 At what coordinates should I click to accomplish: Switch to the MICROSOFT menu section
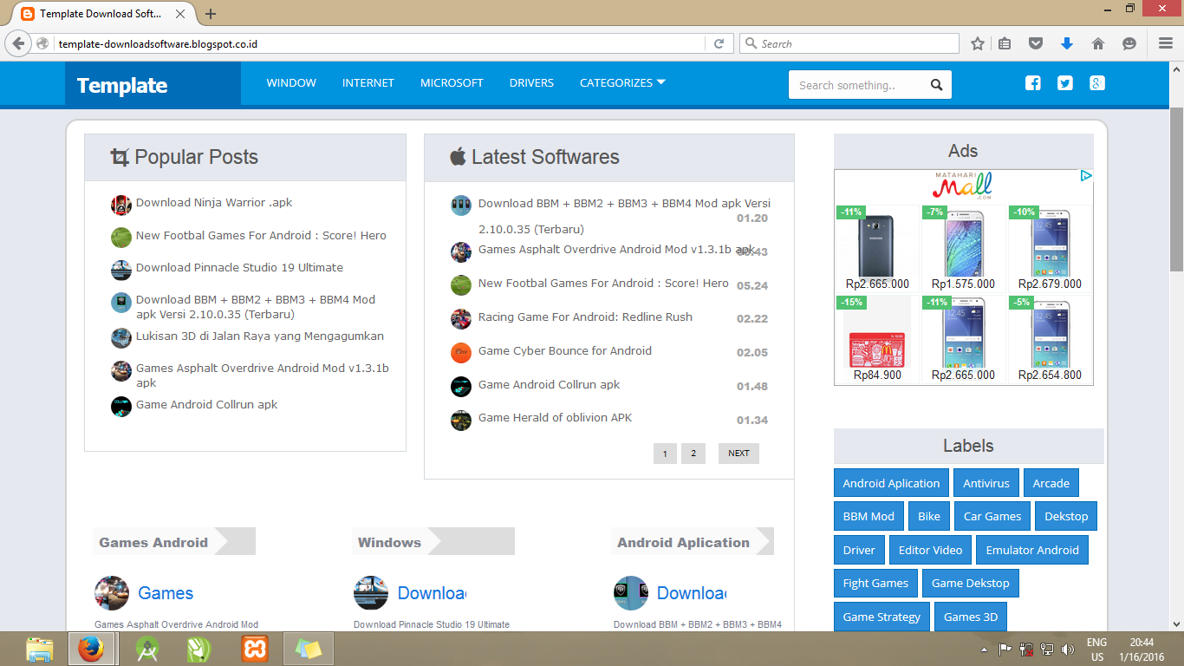pos(452,82)
